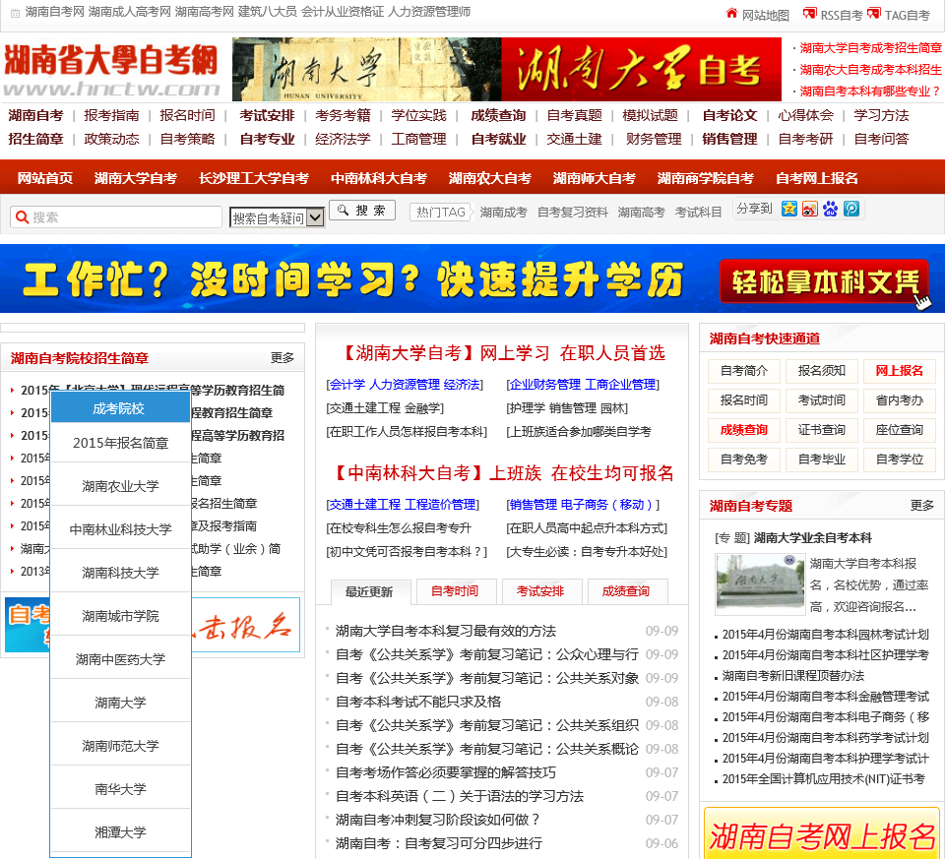Click the 自考复习资料 hot tag link

pyautogui.click(x=573, y=212)
